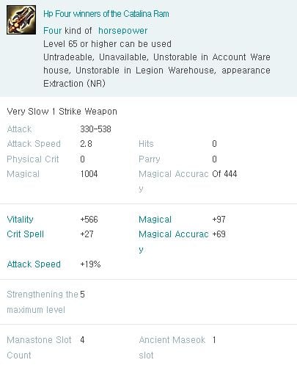Click the Attack Speed value 2.8
The width and height of the screenshot is (297, 368).
point(86,144)
